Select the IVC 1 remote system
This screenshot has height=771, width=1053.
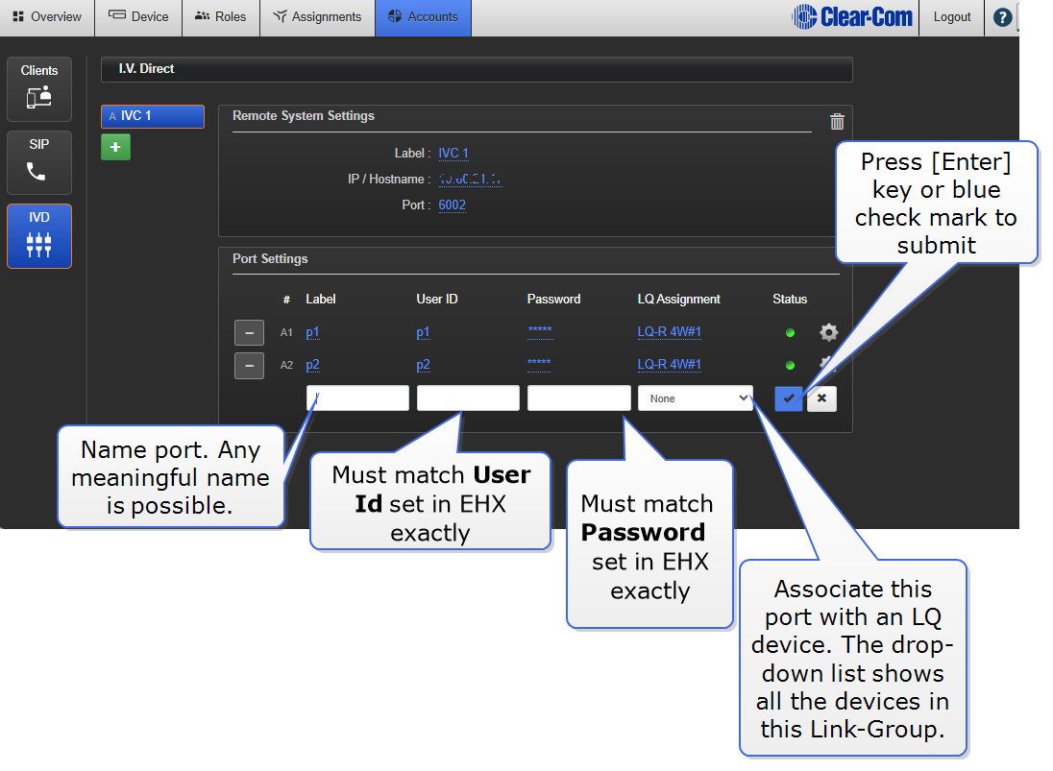pos(153,116)
